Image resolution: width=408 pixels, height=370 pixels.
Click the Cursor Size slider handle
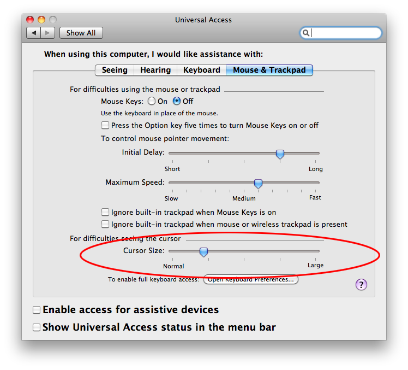(203, 251)
